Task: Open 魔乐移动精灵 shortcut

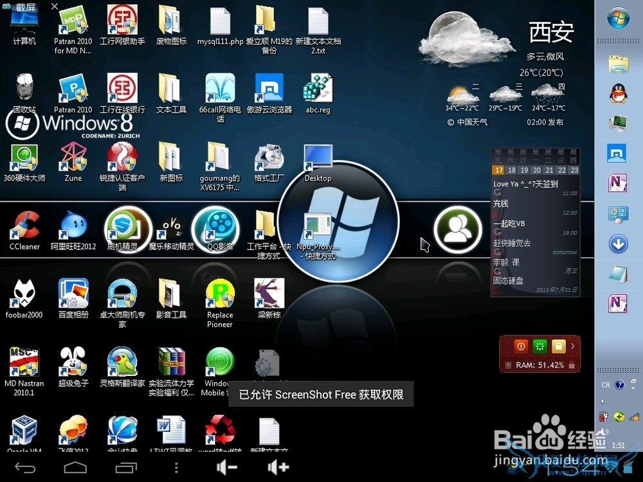Action: tap(171, 231)
